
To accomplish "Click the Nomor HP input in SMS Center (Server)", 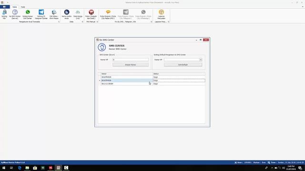I will tap(130, 60).
